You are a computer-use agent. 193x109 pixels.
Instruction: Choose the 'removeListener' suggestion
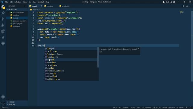coord(71,71)
